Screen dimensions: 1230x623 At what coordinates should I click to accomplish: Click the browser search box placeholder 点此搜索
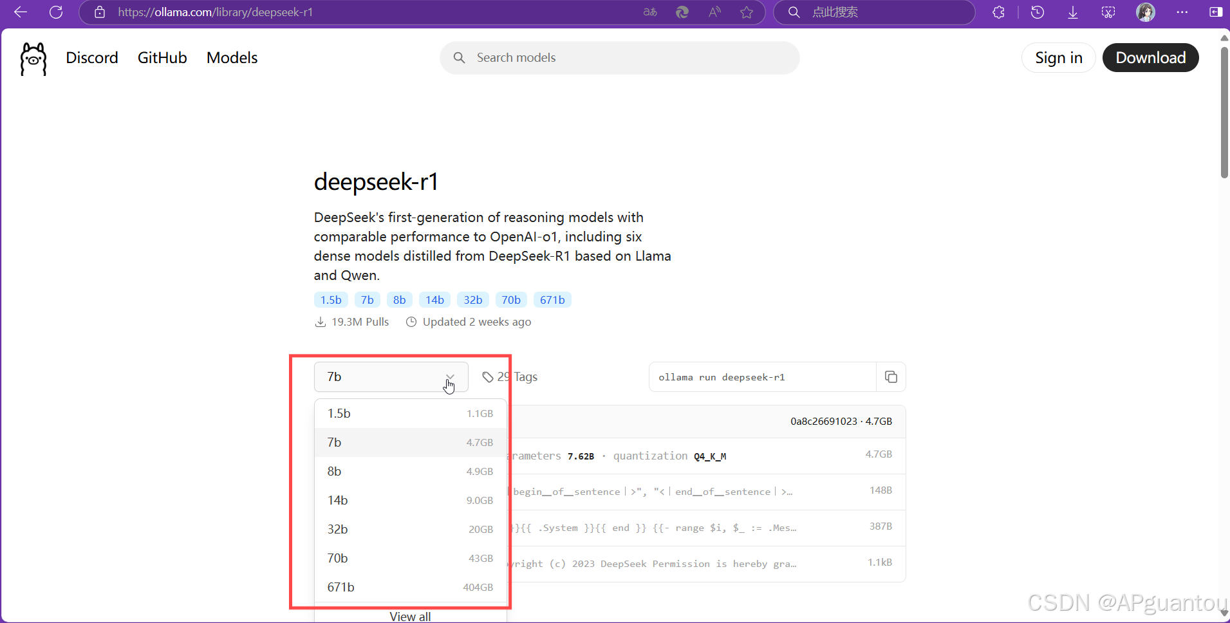[x=835, y=12]
